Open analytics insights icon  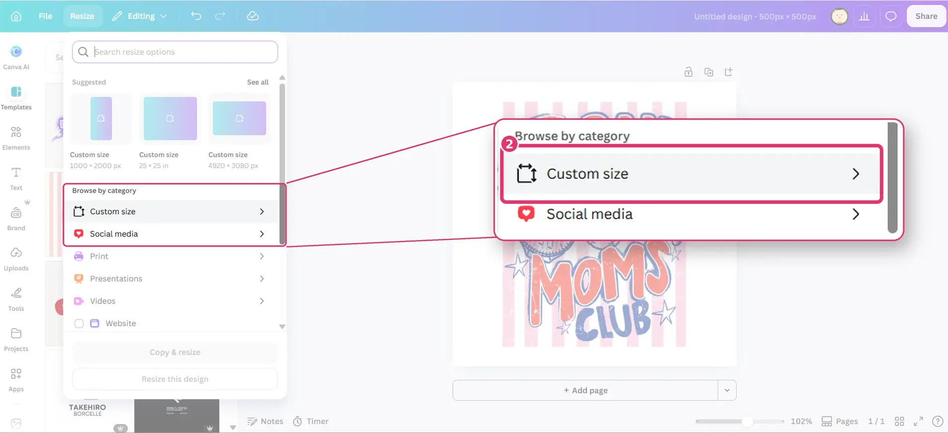[x=864, y=16]
